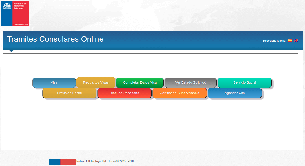This screenshot has height=166, width=305.
Task: Click the Tramites Consulares Online heading
Action: pyautogui.click(x=55, y=39)
